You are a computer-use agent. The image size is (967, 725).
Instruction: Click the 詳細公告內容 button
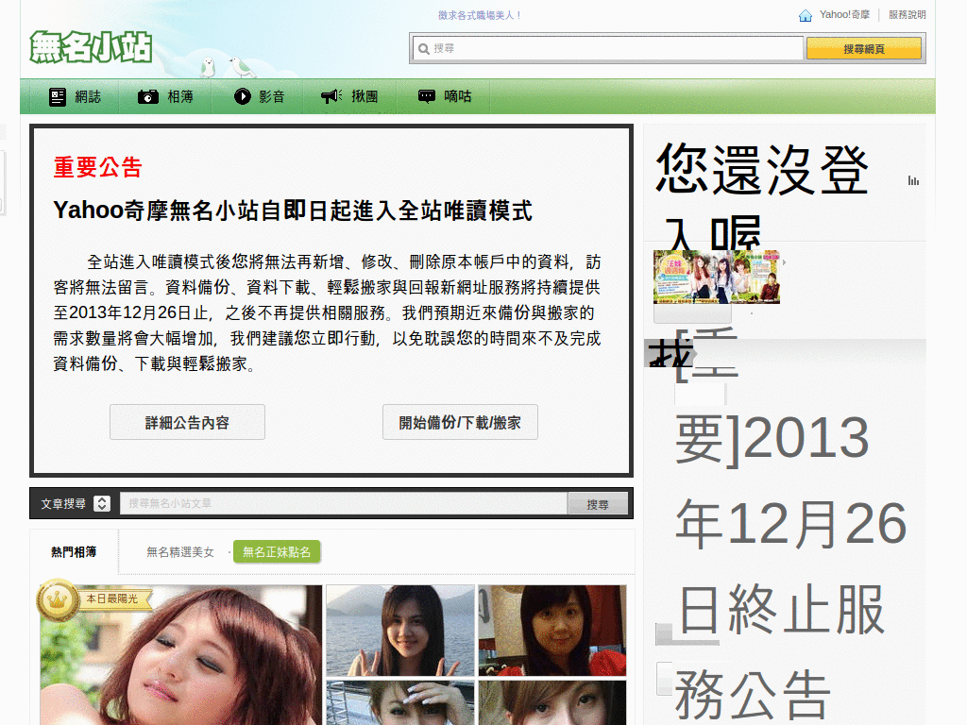tap(188, 422)
